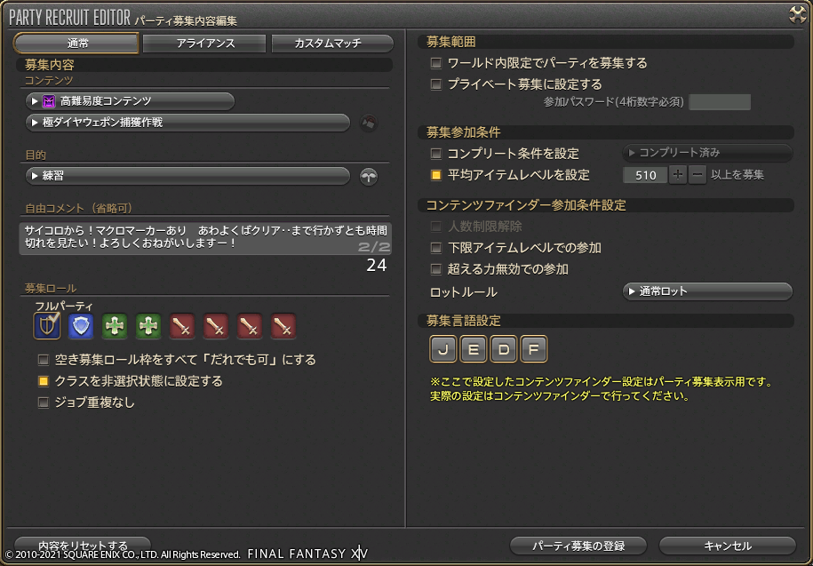Click the sprout beginner icon beside 練習
Viewport: 813px width, 566px height.
[369, 177]
